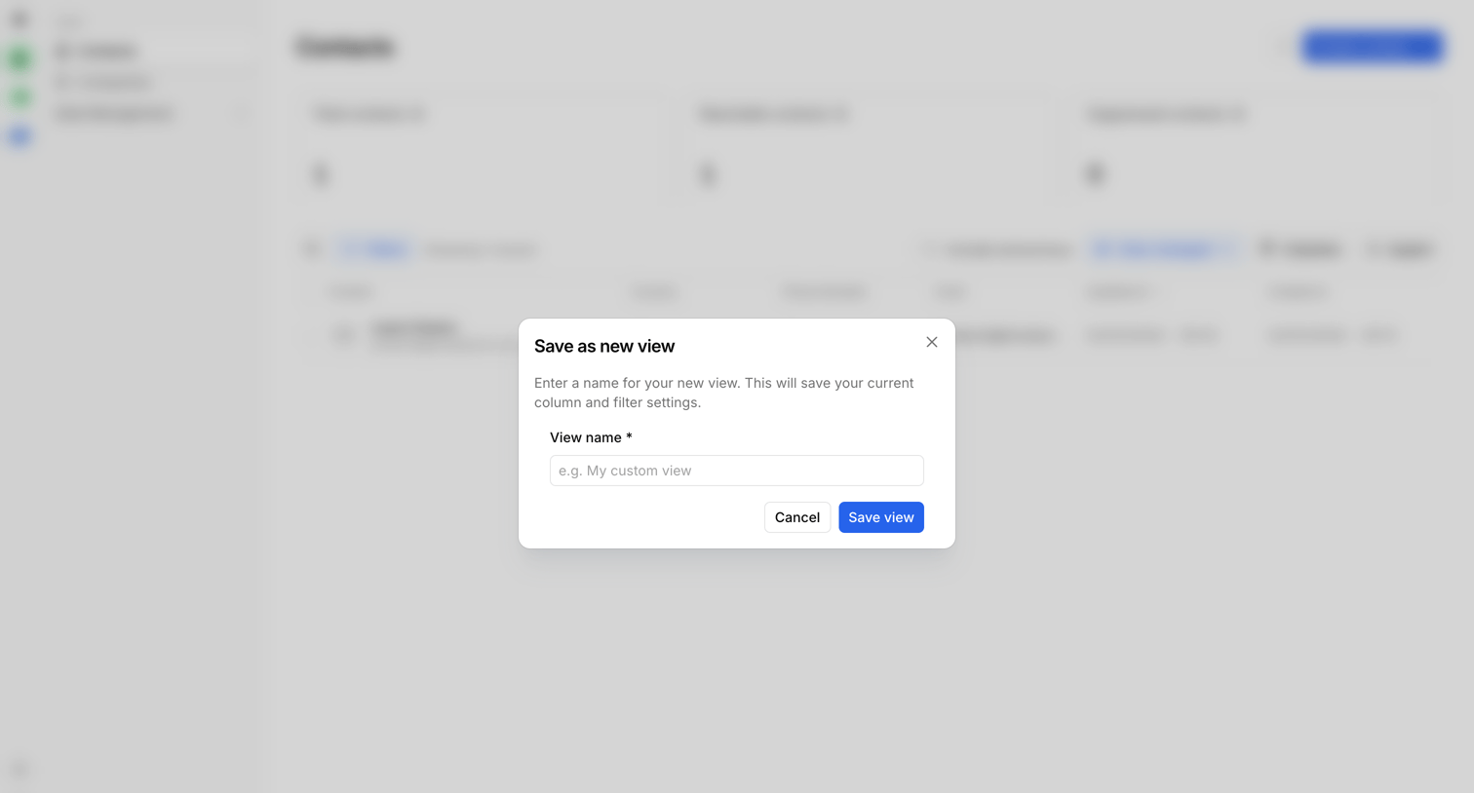Click the contact avatar in the table row
The height and width of the screenshot is (793, 1474).
tap(344, 335)
